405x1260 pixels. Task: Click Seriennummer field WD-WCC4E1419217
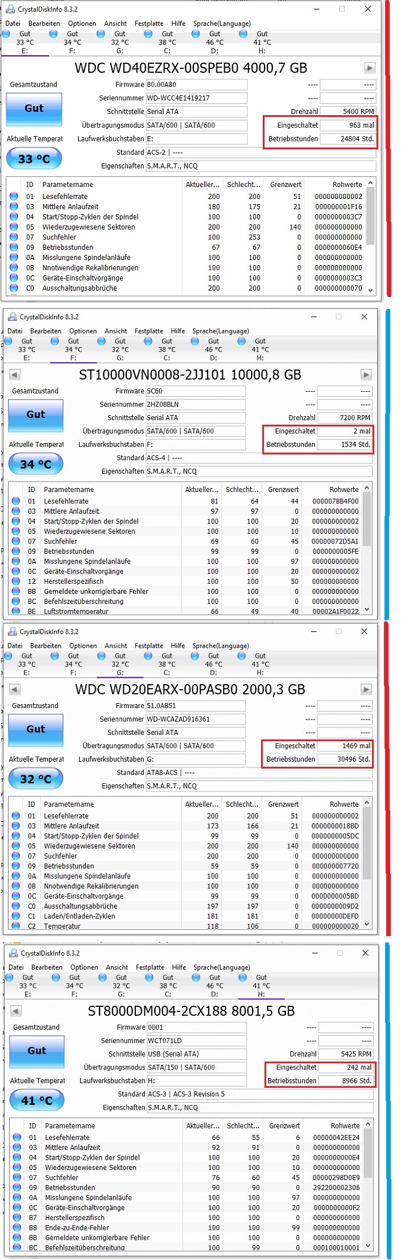(x=196, y=98)
